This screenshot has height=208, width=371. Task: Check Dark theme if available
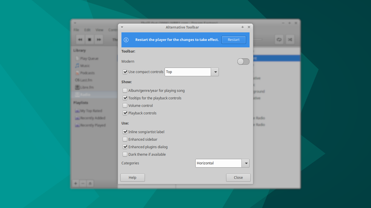pyautogui.click(x=125, y=154)
